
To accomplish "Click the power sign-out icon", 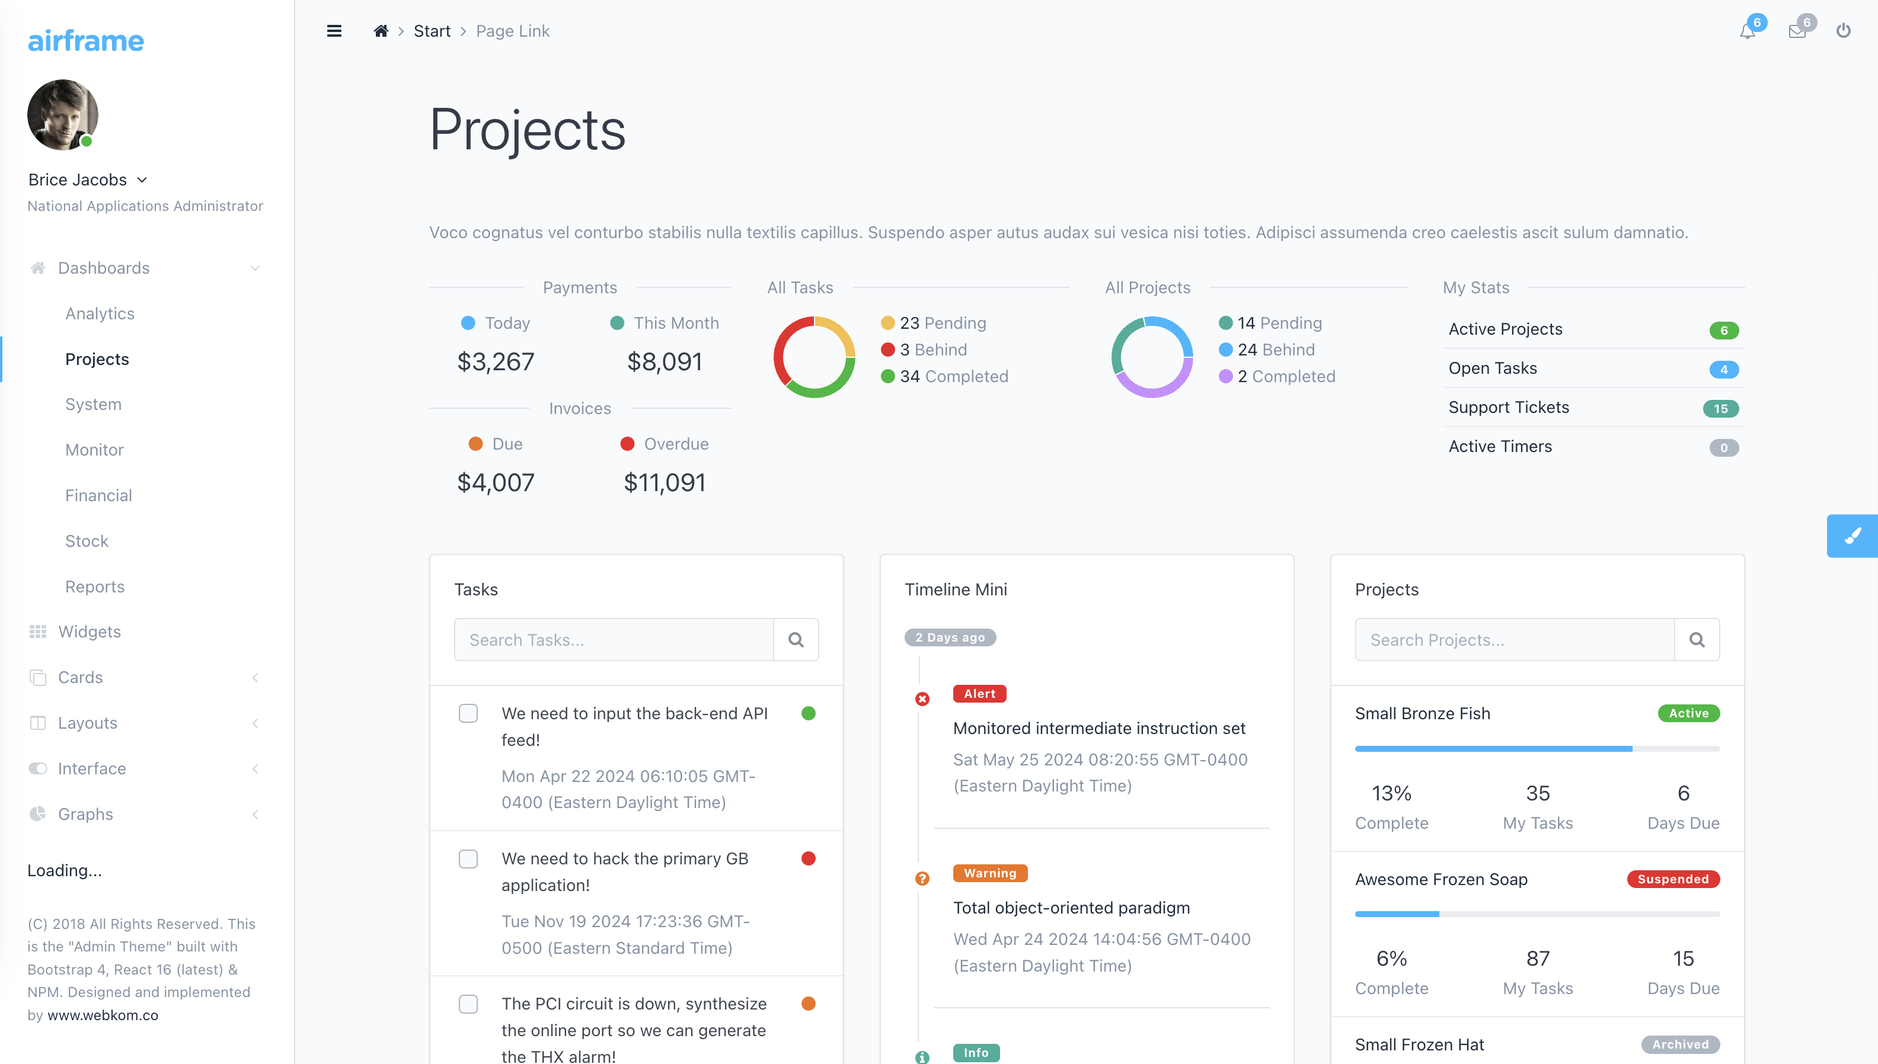I will 1844,31.
